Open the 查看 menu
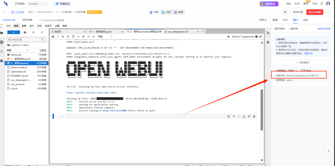335x166 pixels. pos(24,26)
